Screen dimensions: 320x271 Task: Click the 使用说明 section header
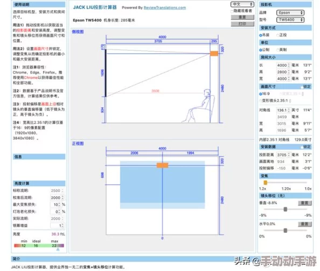39,4
